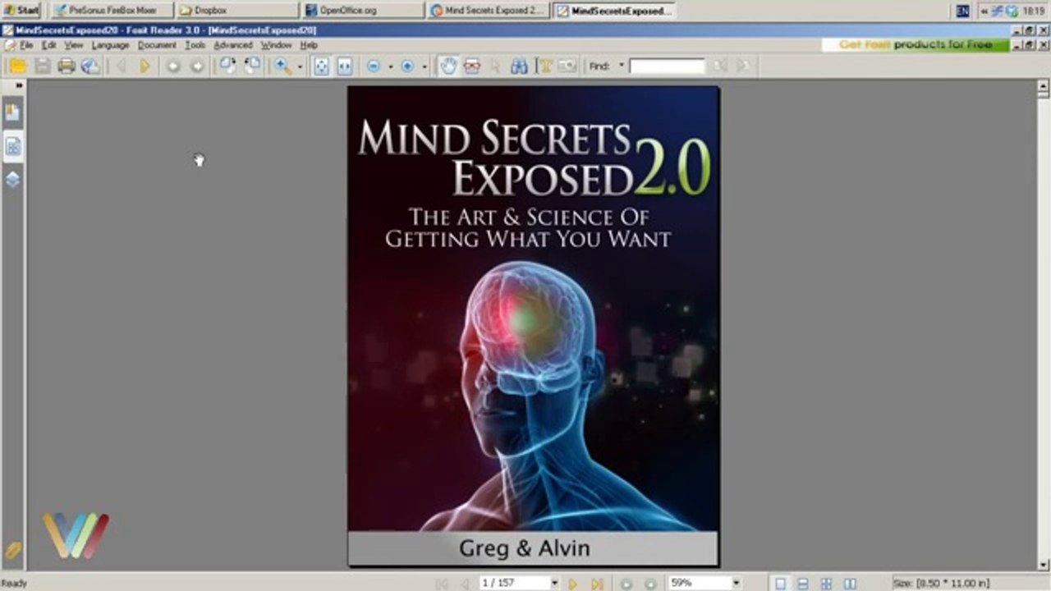Click the Mind Secrets Exposed 2.0 cover page
Image resolution: width=1051 pixels, height=591 pixels.
coord(533,326)
